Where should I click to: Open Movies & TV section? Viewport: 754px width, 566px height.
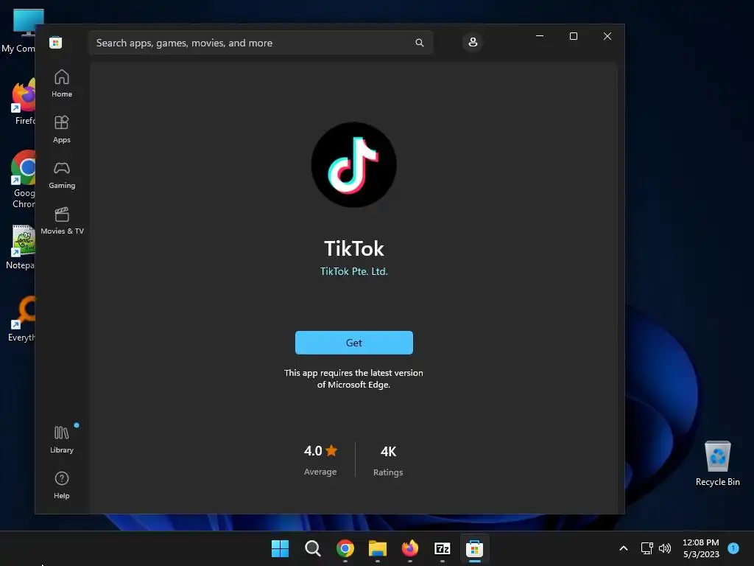click(62, 221)
